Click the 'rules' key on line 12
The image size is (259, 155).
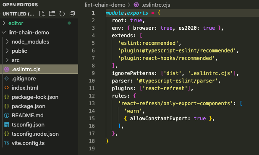119,96
